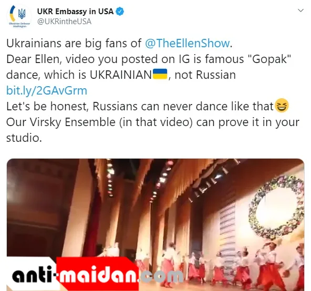Click the capitalized word UKRAINIAN

(121, 75)
